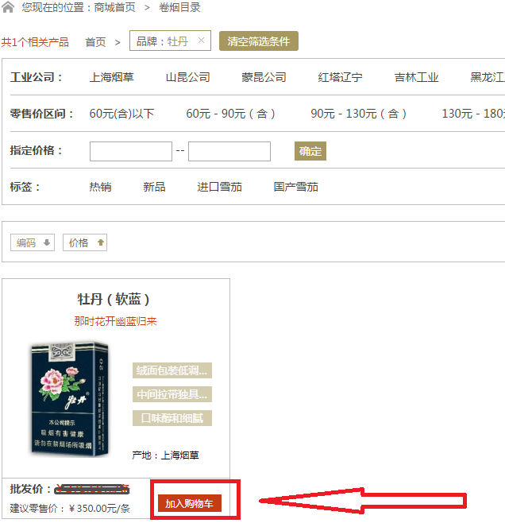Click the 品牌：牡丹 filter chip

tap(170, 41)
